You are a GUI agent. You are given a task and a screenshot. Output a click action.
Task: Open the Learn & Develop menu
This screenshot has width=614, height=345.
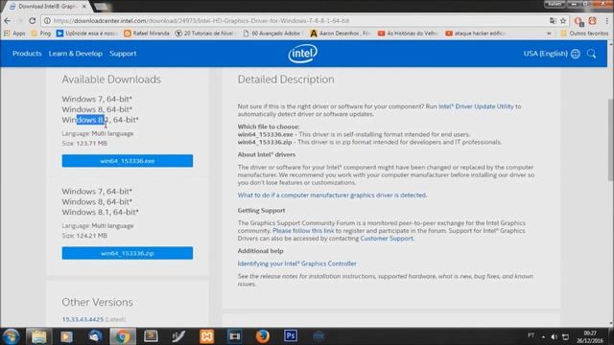pos(76,54)
